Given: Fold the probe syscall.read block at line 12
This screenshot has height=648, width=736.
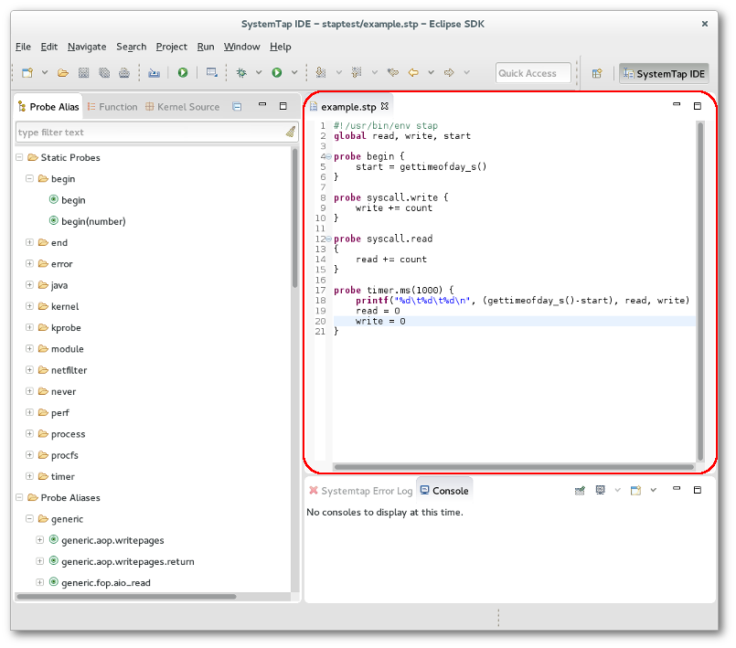Looking at the screenshot, I should [x=328, y=239].
